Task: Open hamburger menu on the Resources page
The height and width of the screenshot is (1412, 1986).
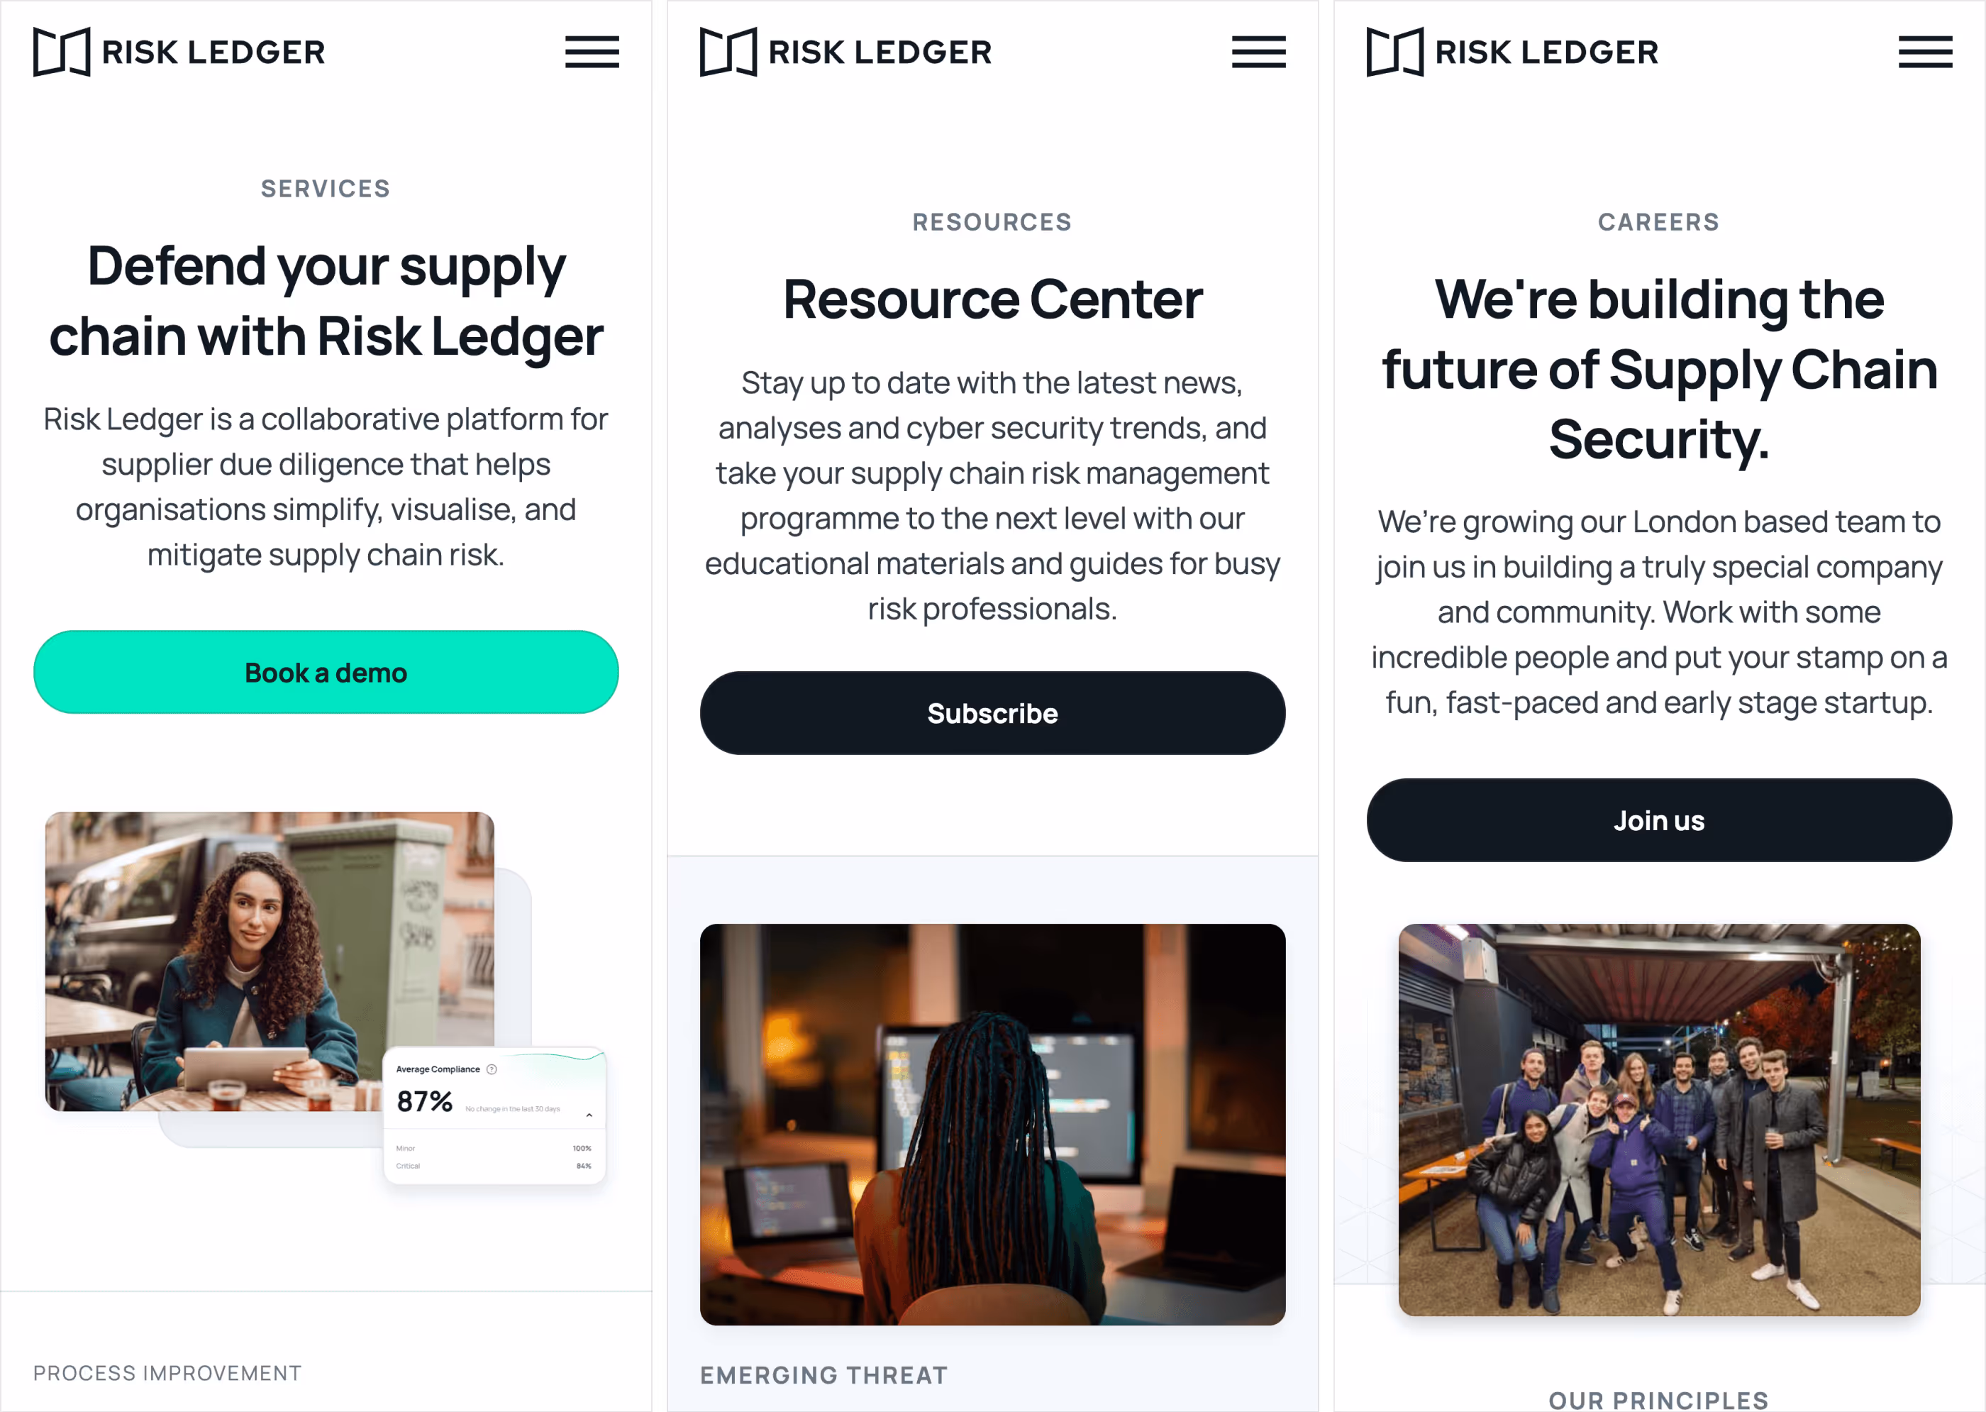Action: coord(1258,53)
